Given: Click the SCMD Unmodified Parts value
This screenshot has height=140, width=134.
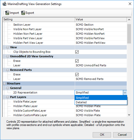Looking at the screenshot, I should coord(91,65).
